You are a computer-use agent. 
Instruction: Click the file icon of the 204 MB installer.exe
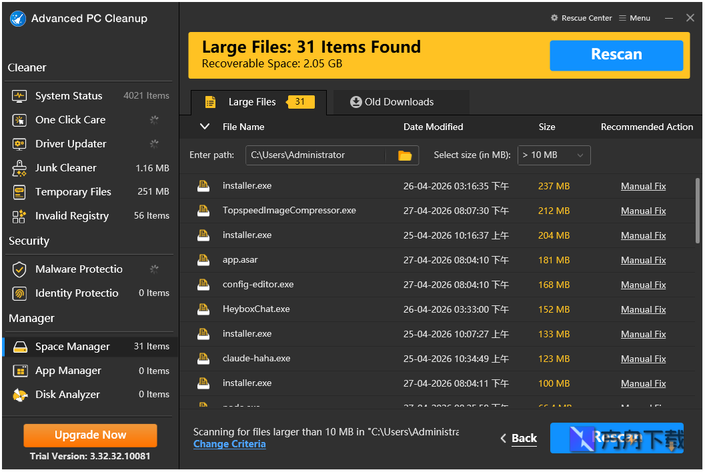[x=203, y=235]
